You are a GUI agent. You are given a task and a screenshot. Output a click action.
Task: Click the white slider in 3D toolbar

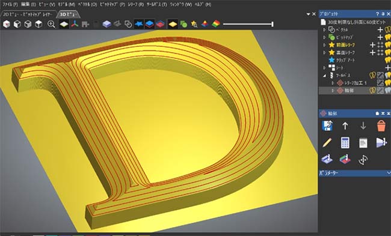(x=248, y=24)
